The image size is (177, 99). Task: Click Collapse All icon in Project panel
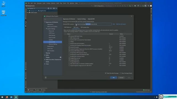click(x=51, y=9)
